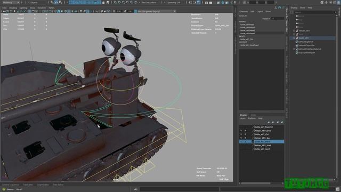The height and width of the screenshot is (192, 341).
Task: Expand the Grille_MD1 node in Outliner
Action: [294, 38]
